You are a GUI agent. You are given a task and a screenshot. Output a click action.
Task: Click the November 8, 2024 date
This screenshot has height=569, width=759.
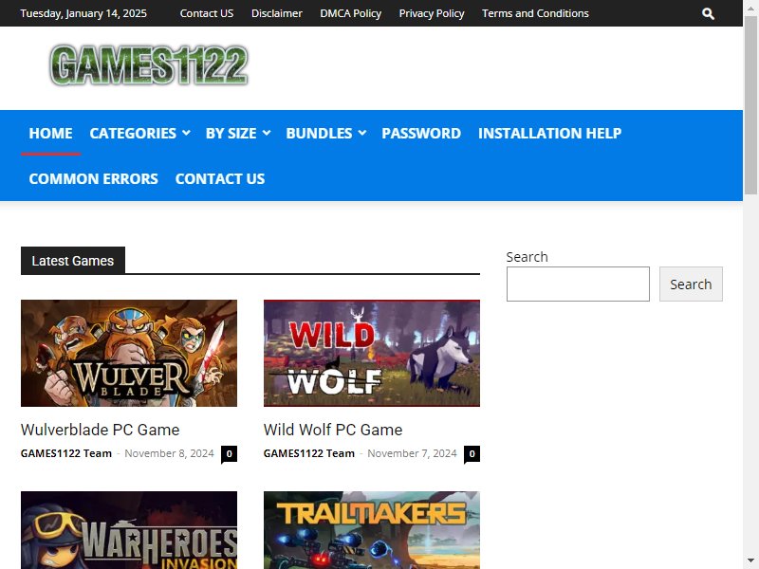[x=169, y=453]
